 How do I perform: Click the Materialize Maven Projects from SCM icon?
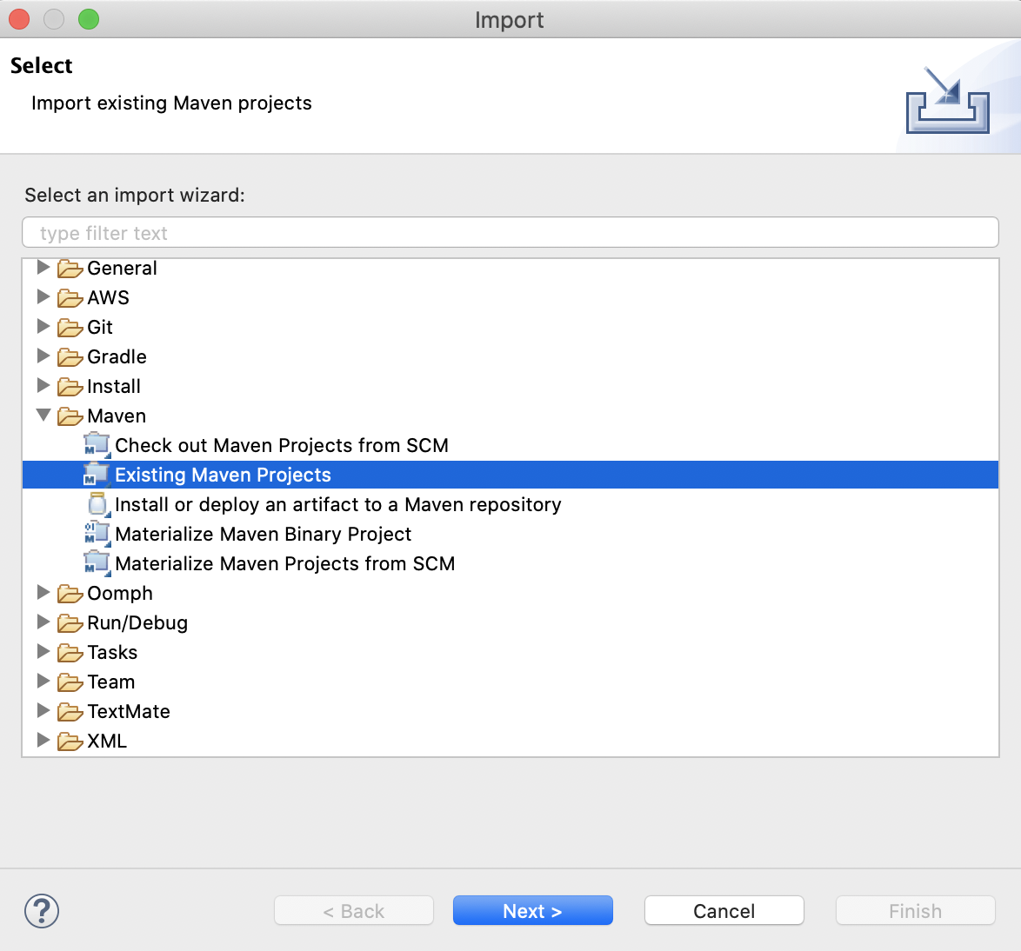coord(97,563)
